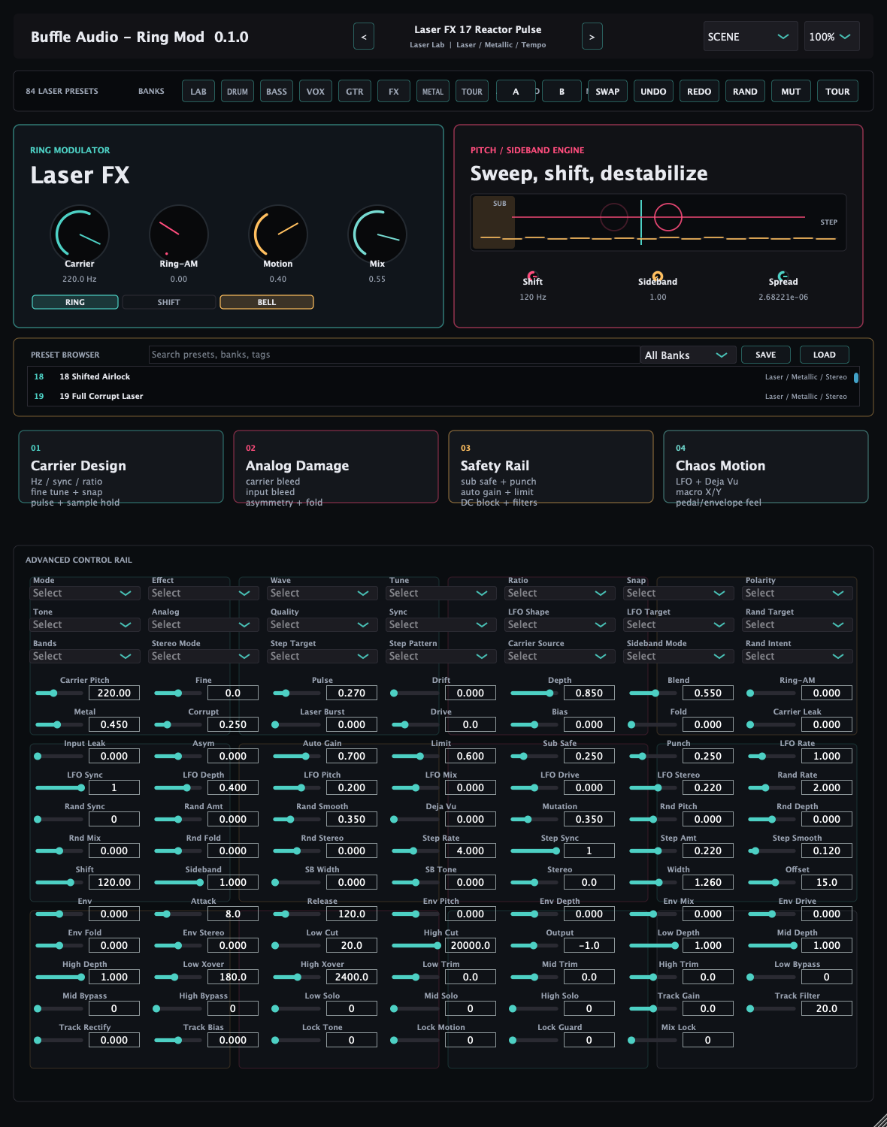Click the Carrier Pitch slider
The height and width of the screenshot is (1127, 887).
(59, 693)
